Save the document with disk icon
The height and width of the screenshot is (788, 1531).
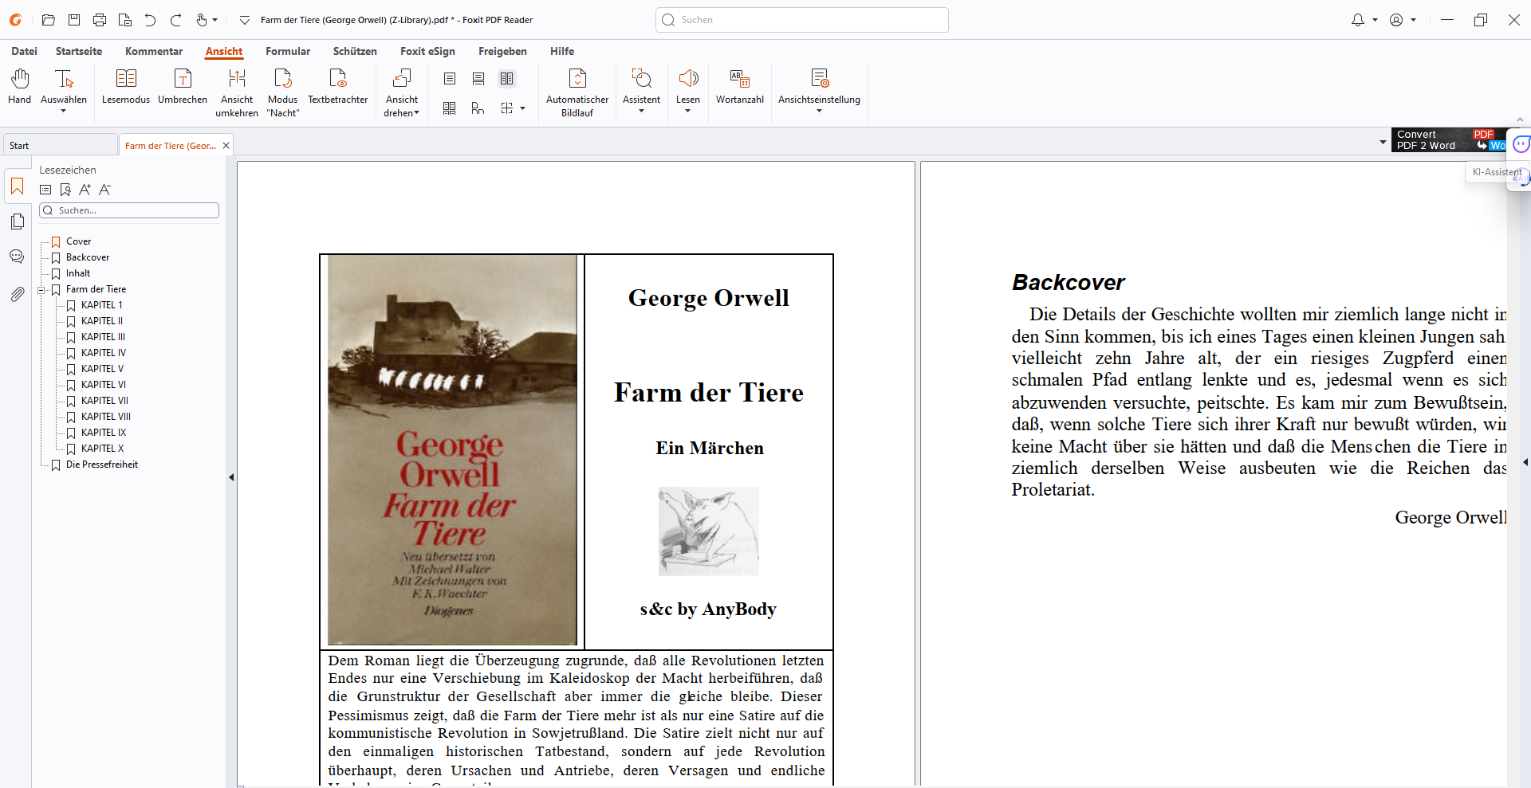point(74,20)
